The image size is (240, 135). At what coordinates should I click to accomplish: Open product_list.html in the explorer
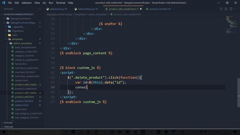pos(24,101)
